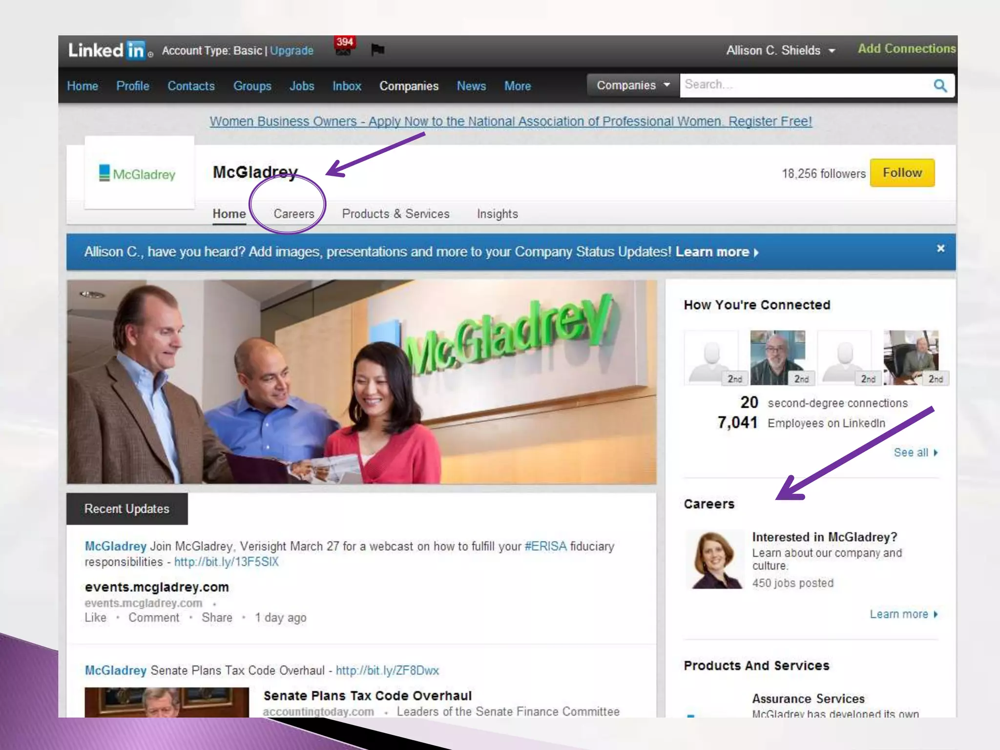Click into the Search text field
Screen dimensions: 1000x750
[x=801, y=85]
